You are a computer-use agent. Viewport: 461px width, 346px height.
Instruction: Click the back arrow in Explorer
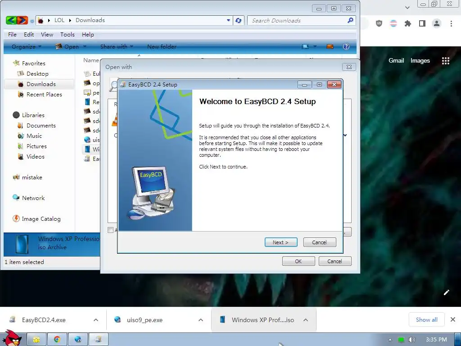11,20
